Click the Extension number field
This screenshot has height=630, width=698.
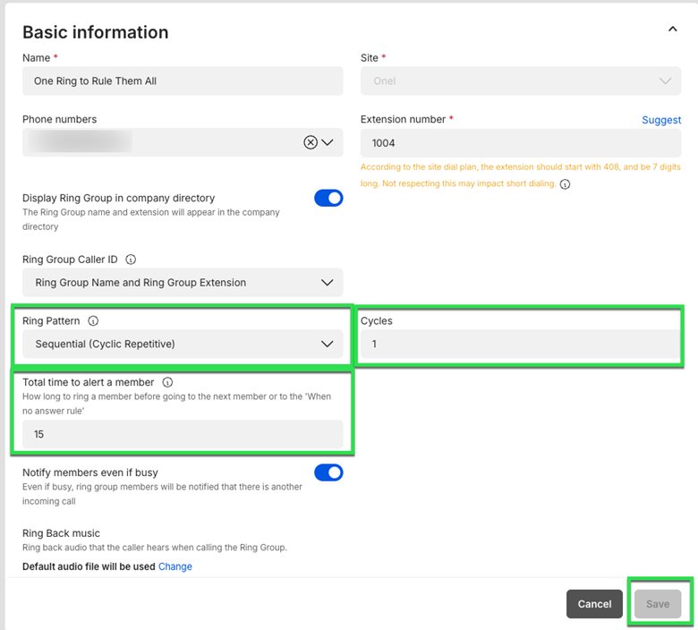[x=520, y=143]
